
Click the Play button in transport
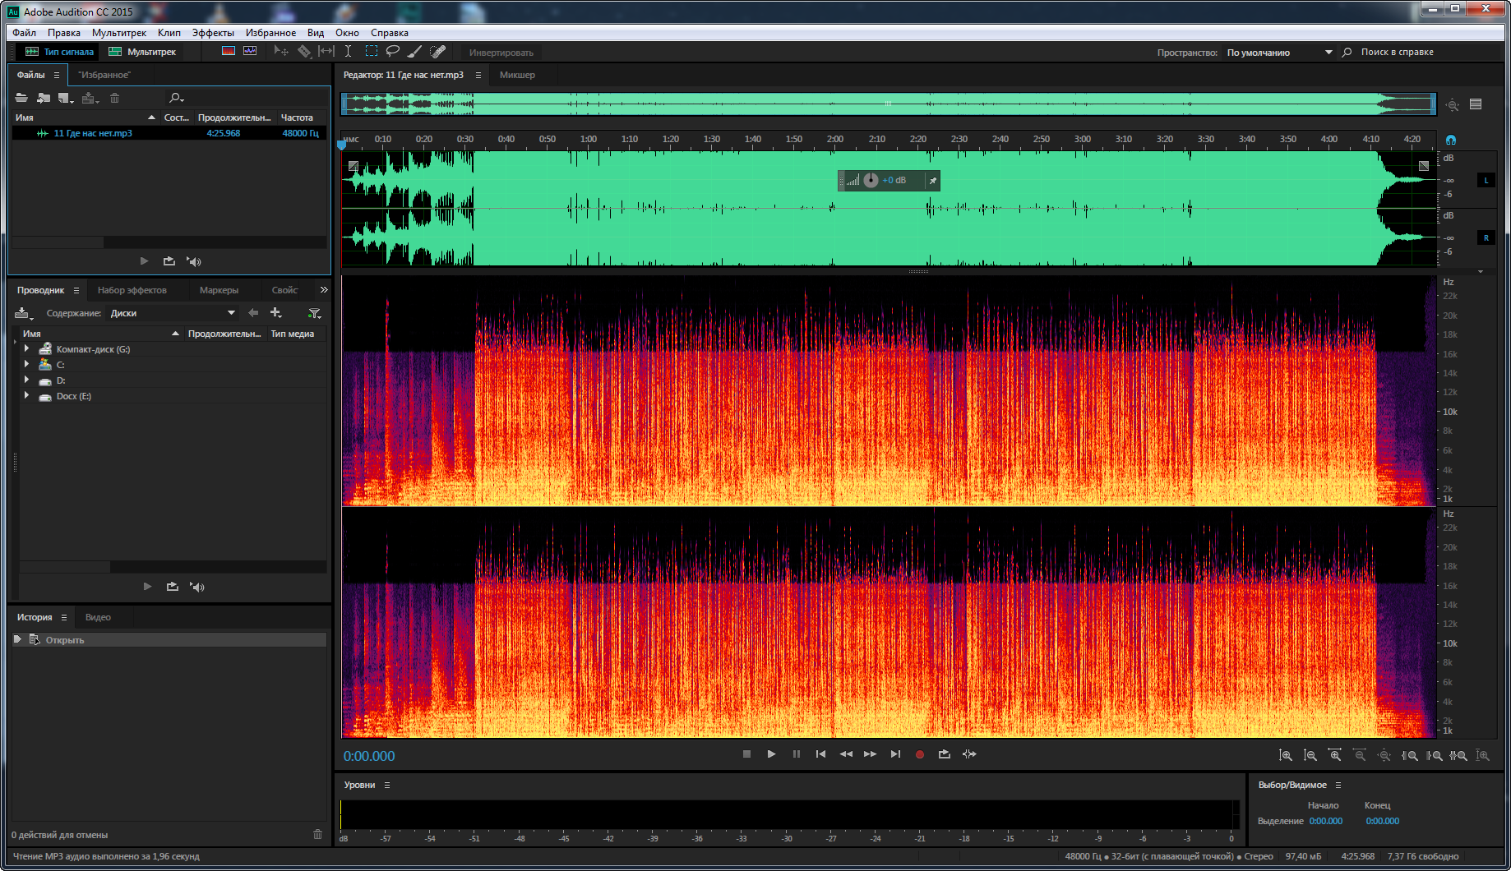(771, 754)
